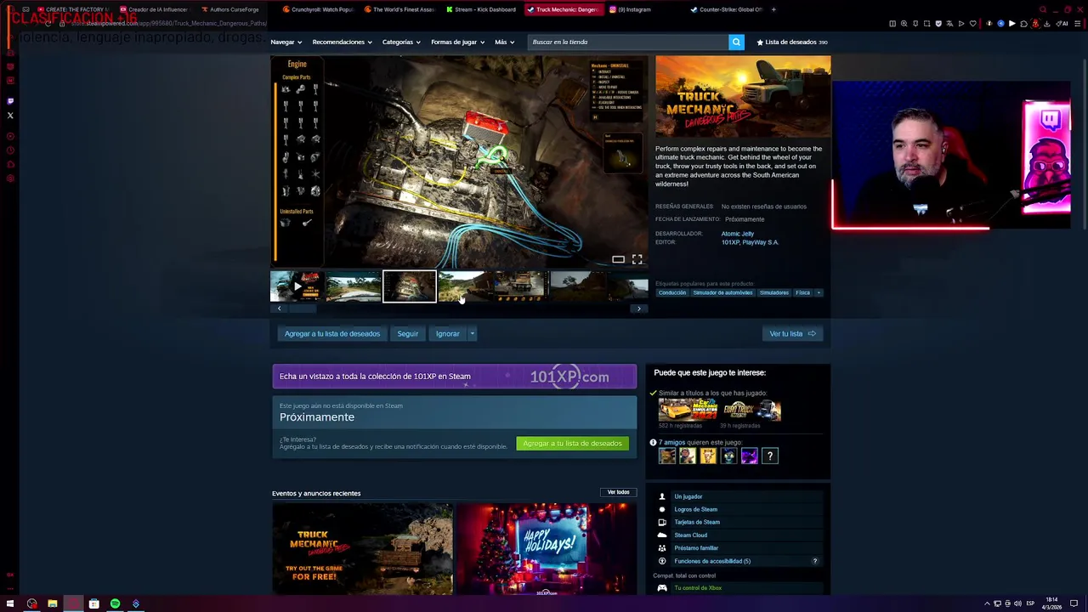Click the store search magnifier button
The height and width of the screenshot is (612, 1088).
click(736, 42)
